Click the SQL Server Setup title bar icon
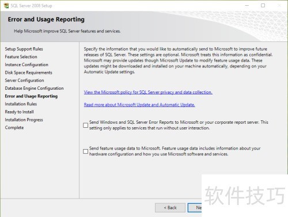This screenshot has width=288, height=217. pos(6,6)
